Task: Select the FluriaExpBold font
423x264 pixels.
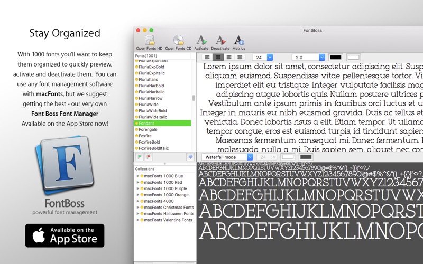Action: 162,67
